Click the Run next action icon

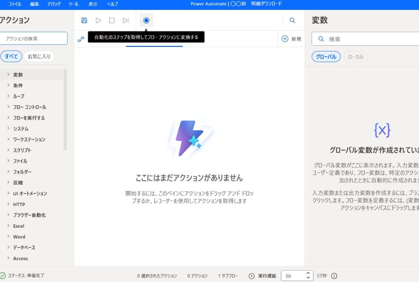pyautogui.click(x=126, y=20)
